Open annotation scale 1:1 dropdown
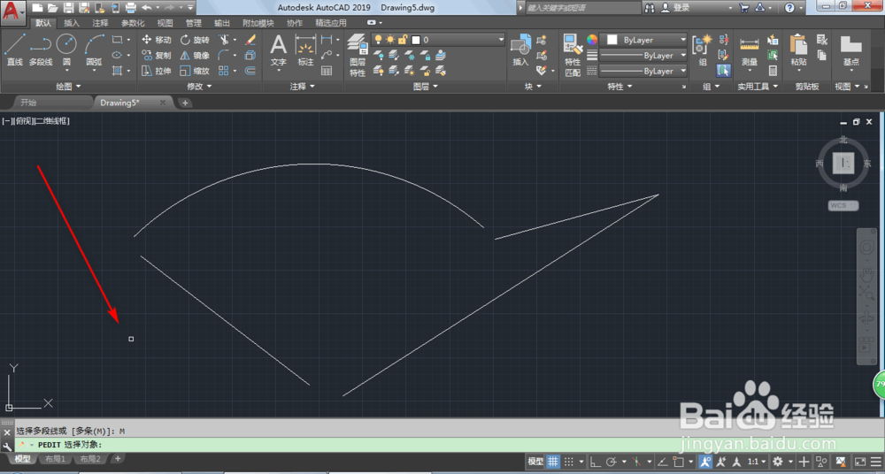 point(756,461)
